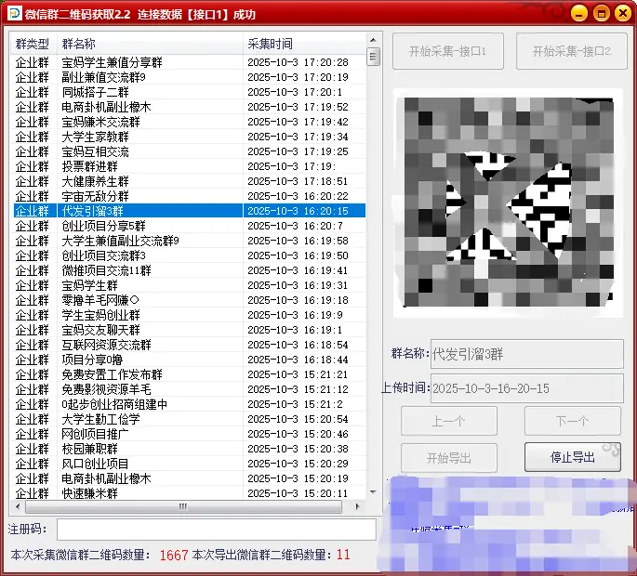Maximize the window using the title bar button
The image size is (637, 576).
pyautogui.click(x=601, y=14)
